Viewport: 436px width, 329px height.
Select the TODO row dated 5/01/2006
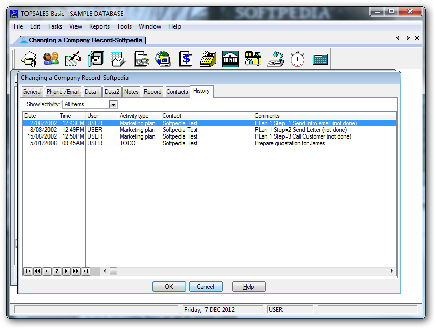[210, 143]
